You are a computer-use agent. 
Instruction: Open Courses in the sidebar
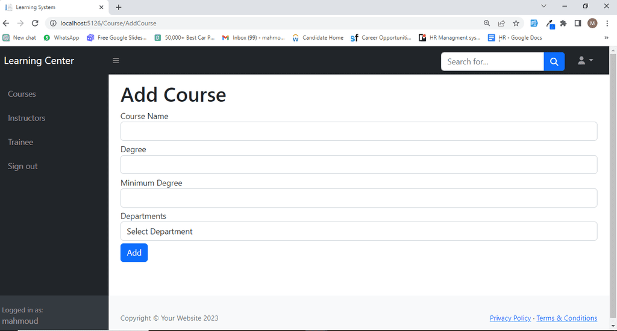coord(22,94)
